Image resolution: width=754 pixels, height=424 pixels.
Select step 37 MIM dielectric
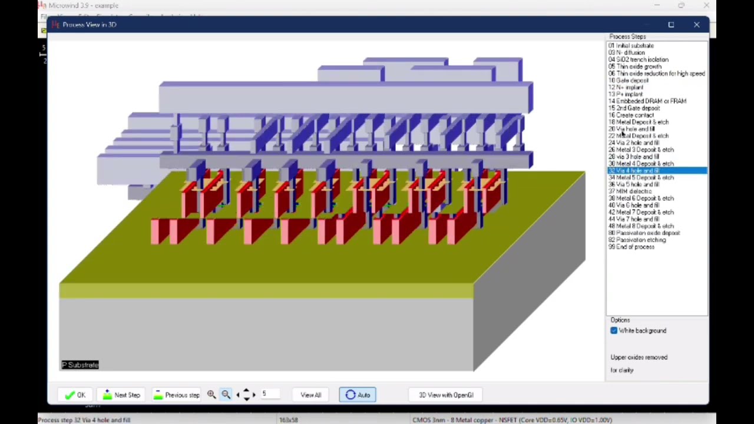(657, 191)
